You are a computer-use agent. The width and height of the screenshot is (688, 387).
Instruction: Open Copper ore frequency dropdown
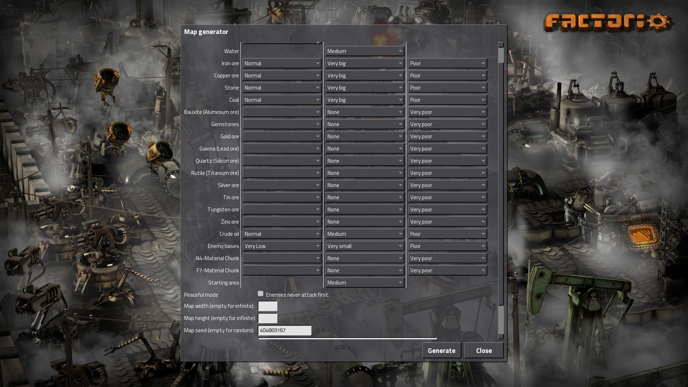(x=282, y=76)
